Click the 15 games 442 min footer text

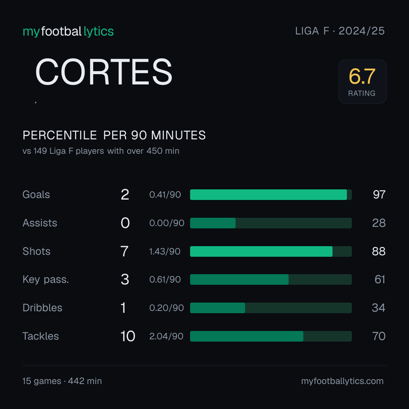62,381
